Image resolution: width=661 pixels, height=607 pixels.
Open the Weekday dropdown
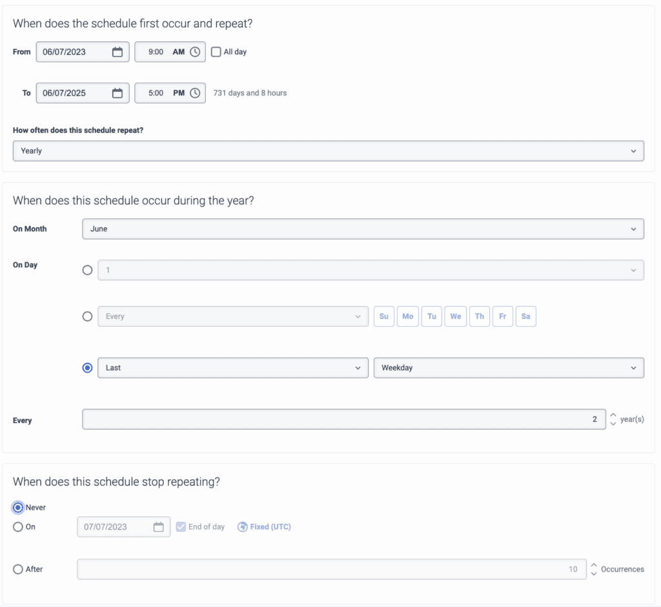(508, 367)
